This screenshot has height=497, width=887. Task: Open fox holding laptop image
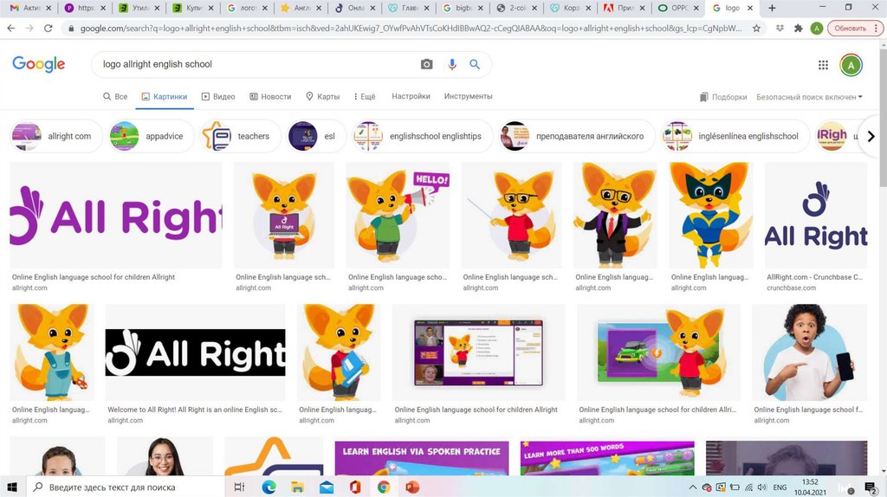(x=284, y=216)
